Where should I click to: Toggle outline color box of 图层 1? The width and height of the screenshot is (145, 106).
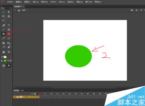38,97
